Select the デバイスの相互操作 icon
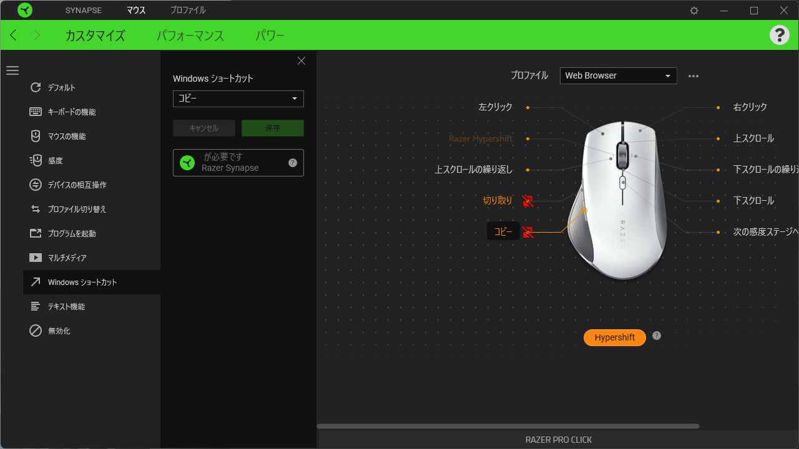The image size is (799, 449). (x=36, y=185)
